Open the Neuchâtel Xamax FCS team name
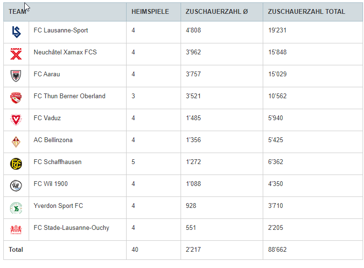Viewport: 364px width, 268px height. (65, 52)
